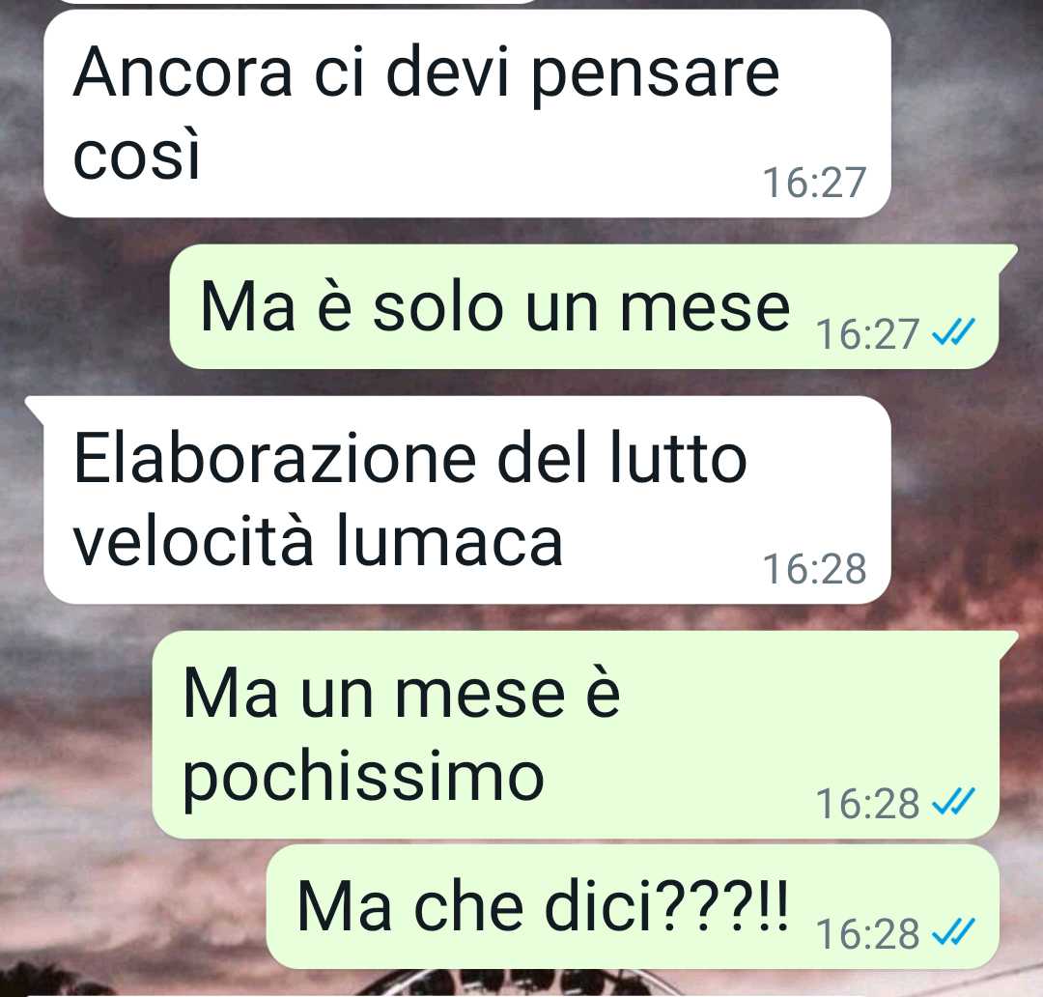The image size is (1043, 997).
Task: Click the word 'lumaca' in the received message
Action: click(450, 541)
